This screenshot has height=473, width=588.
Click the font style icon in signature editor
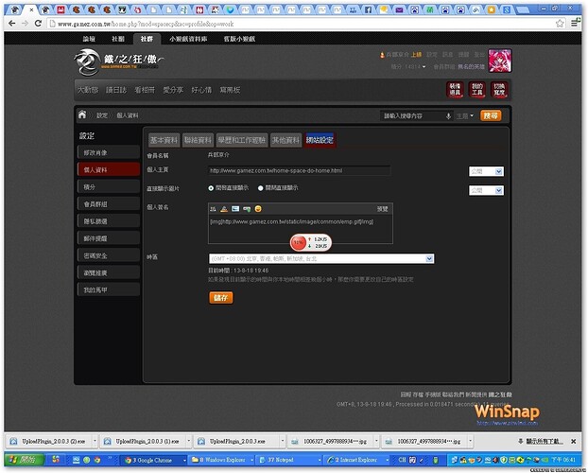pyautogui.click(x=213, y=209)
